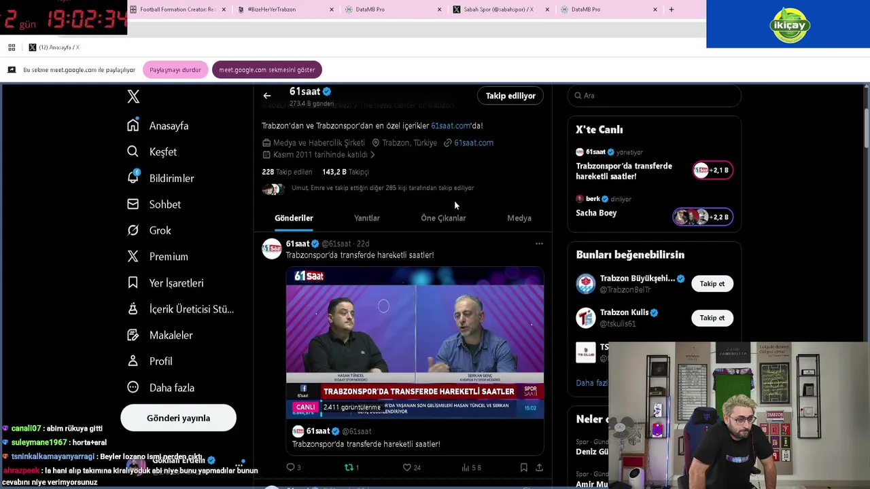Open the Anasayfa / X pinned tab
This screenshot has width=870, height=489.
53,47
